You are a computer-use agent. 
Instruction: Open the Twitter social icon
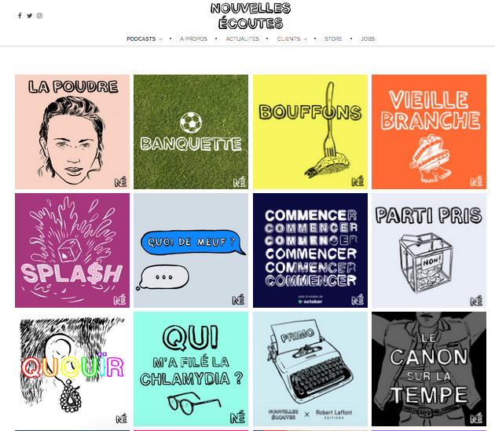[29, 16]
